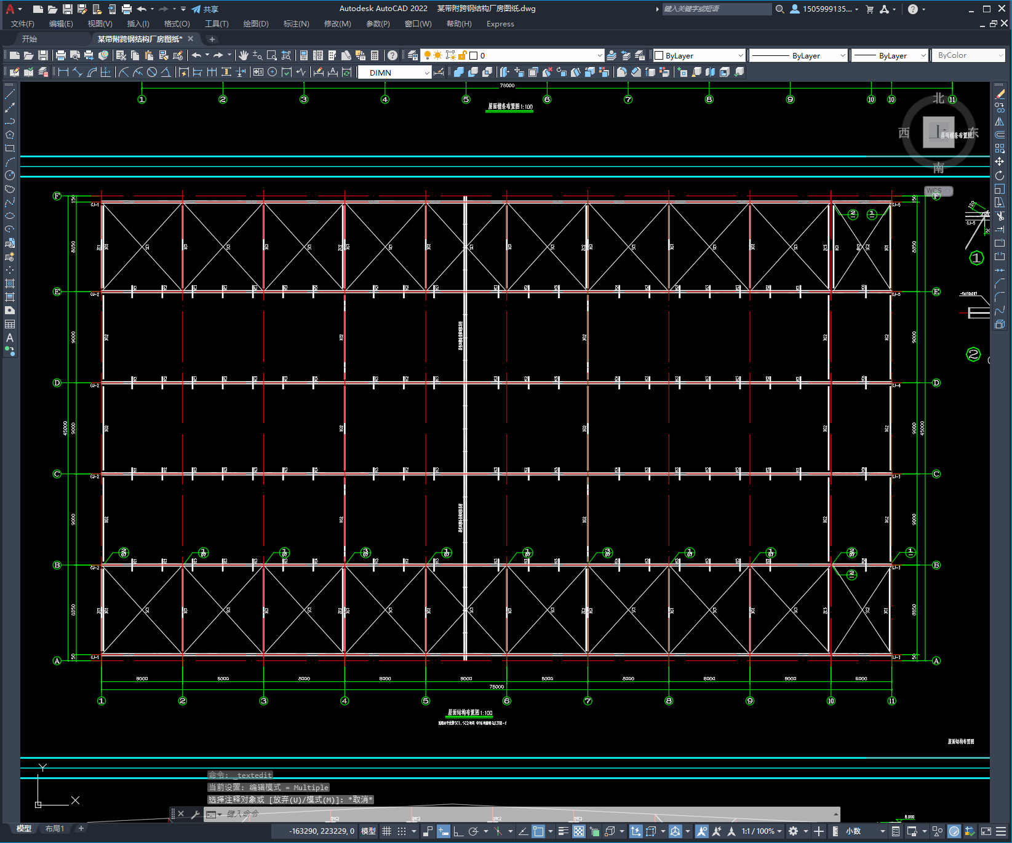The image size is (1012, 843).
Task: Toggle Ortho mode in the status bar
Action: [x=458, y=831]
